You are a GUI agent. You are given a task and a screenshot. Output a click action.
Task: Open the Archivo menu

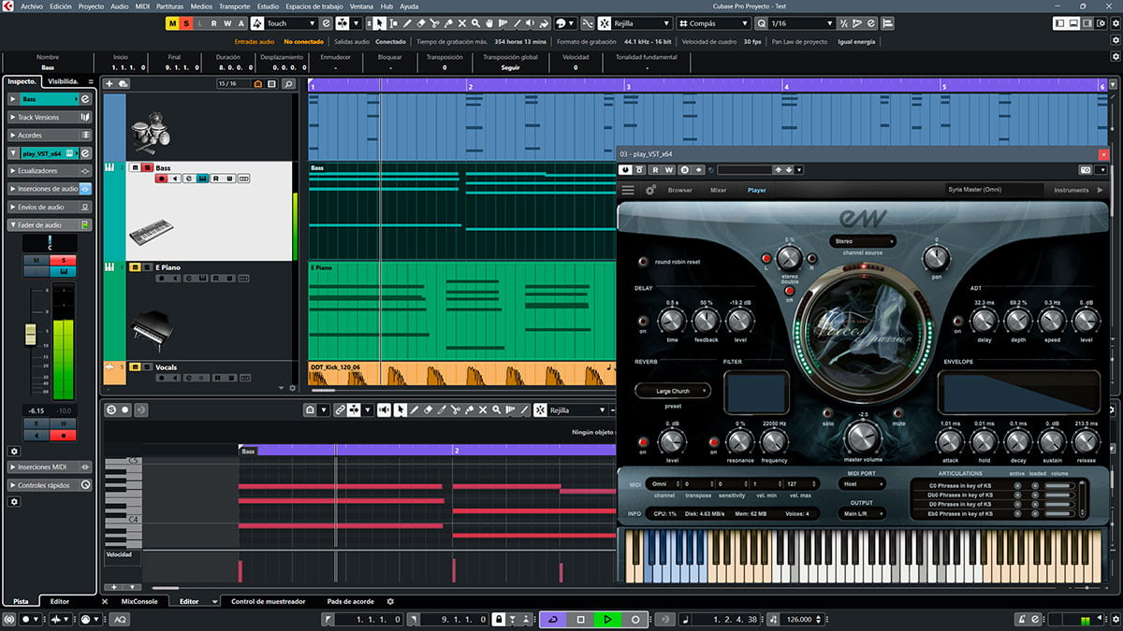coord(32,6)
